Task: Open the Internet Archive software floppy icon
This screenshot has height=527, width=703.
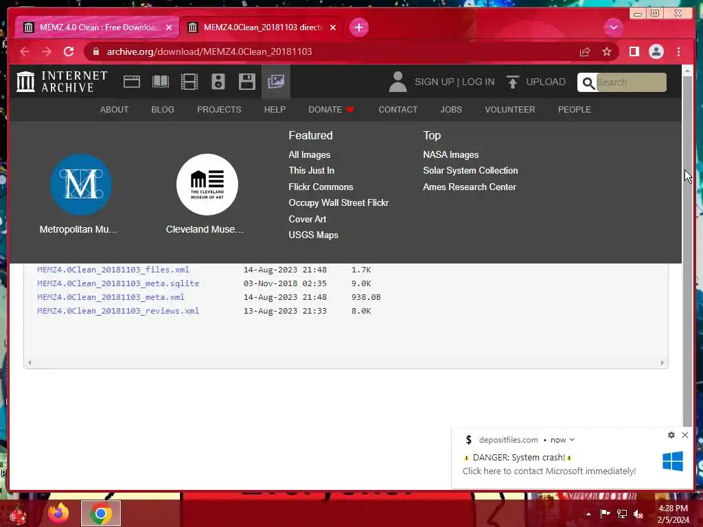Action: (247, 82)
